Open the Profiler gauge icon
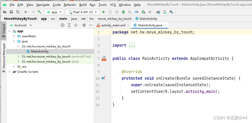 click(137, 12)
